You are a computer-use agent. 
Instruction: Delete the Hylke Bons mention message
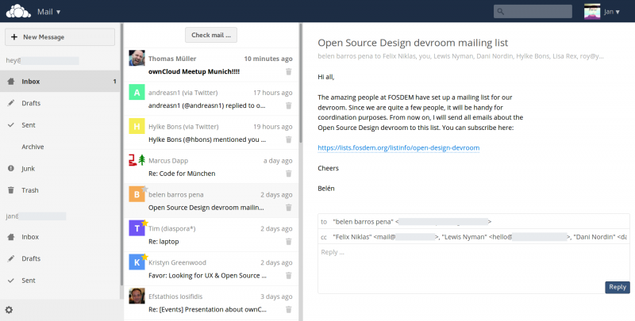(x=289, y=139)
